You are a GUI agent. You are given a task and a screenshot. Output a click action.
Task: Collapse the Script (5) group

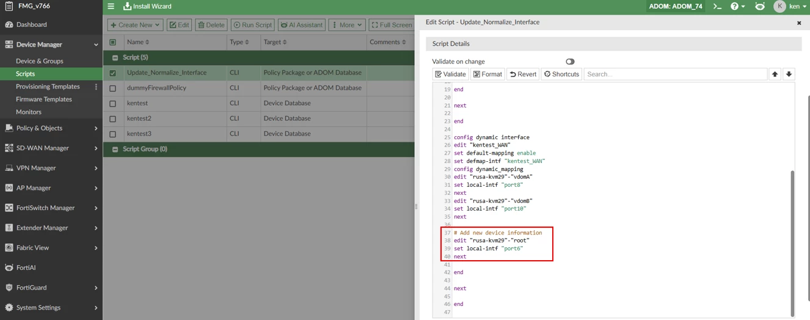[115, 57]
